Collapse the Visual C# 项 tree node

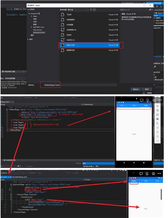coord(29,14)
